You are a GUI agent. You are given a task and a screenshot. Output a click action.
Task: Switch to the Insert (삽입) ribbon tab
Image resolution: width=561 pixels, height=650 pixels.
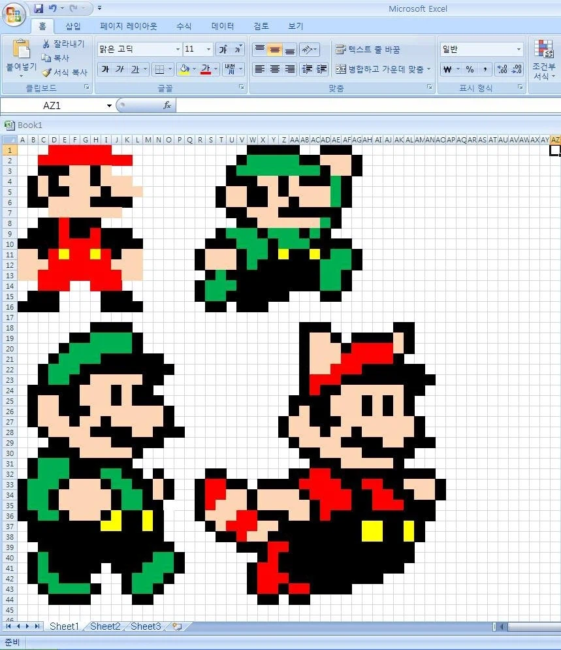click(73, 26)
